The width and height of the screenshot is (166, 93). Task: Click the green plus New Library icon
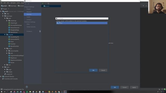(x=43, y=3)
